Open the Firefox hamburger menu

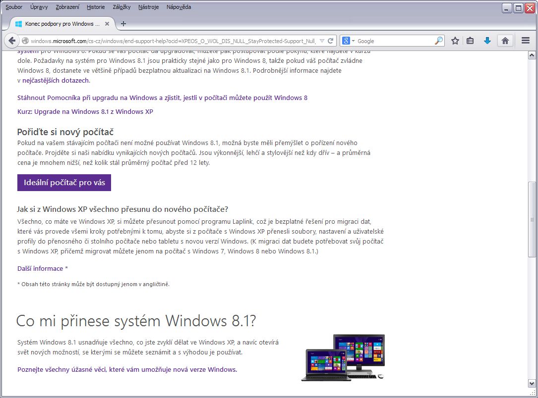pyautogui.click(x=525, y=41)
